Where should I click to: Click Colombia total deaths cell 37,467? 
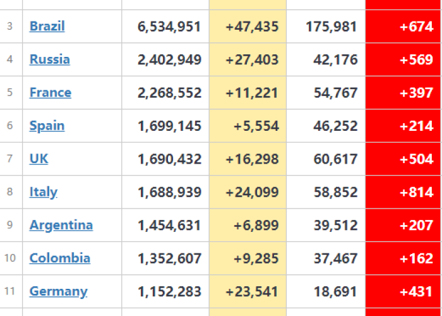(x=335, y=258)
